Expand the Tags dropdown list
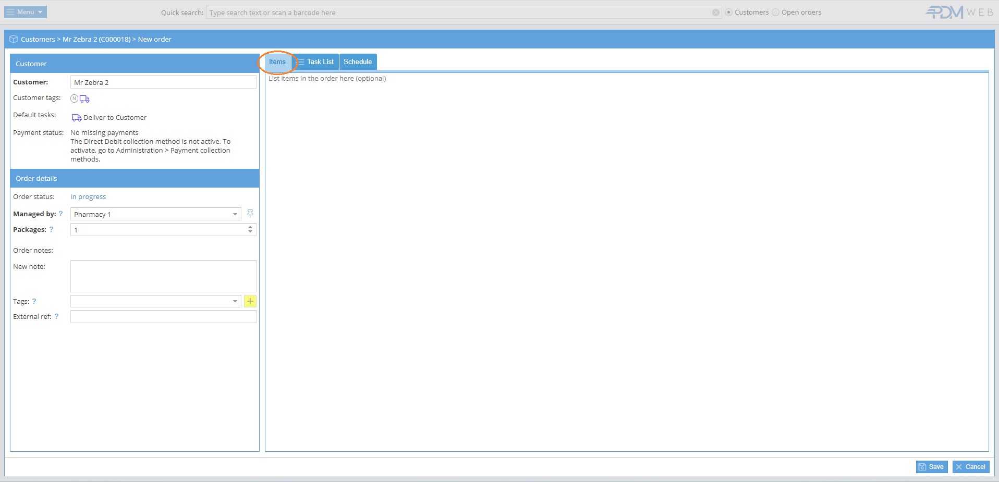999x482 pixels. [x=235, y=301]
